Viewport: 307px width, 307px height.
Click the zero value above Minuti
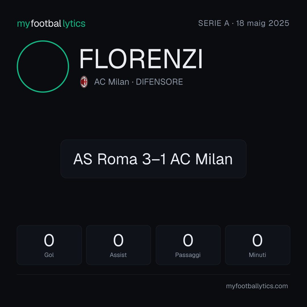tap(257, 240)
